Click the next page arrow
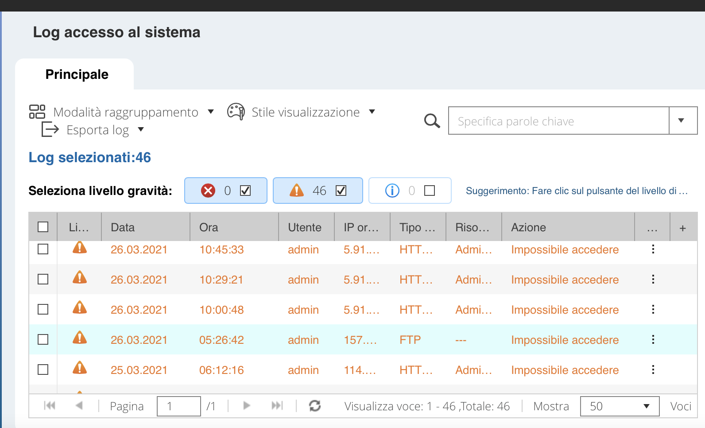The height and width of the screenshot is (428, 705). [247, 406]
